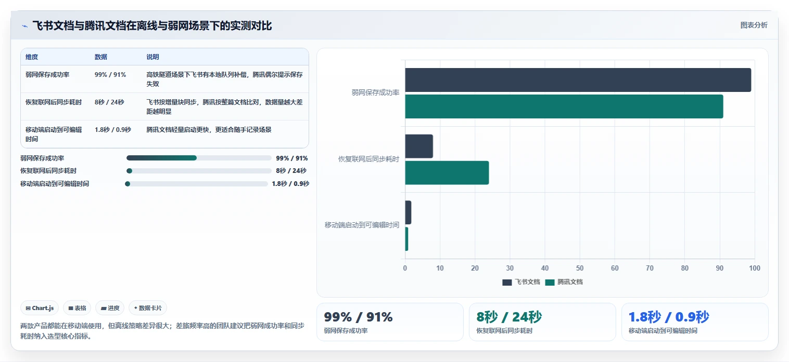Click the 8秒 / 24秒 progress value text
Image resolution: width=789 pixels, height=362 pixels.
pos(291,170)
